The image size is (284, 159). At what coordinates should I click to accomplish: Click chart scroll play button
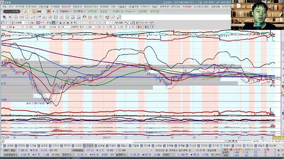(x=226, y=141)
